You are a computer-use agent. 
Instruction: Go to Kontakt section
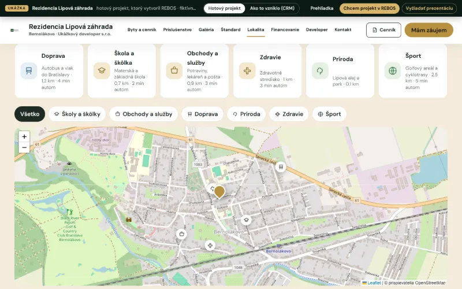[x=342, y=30]
